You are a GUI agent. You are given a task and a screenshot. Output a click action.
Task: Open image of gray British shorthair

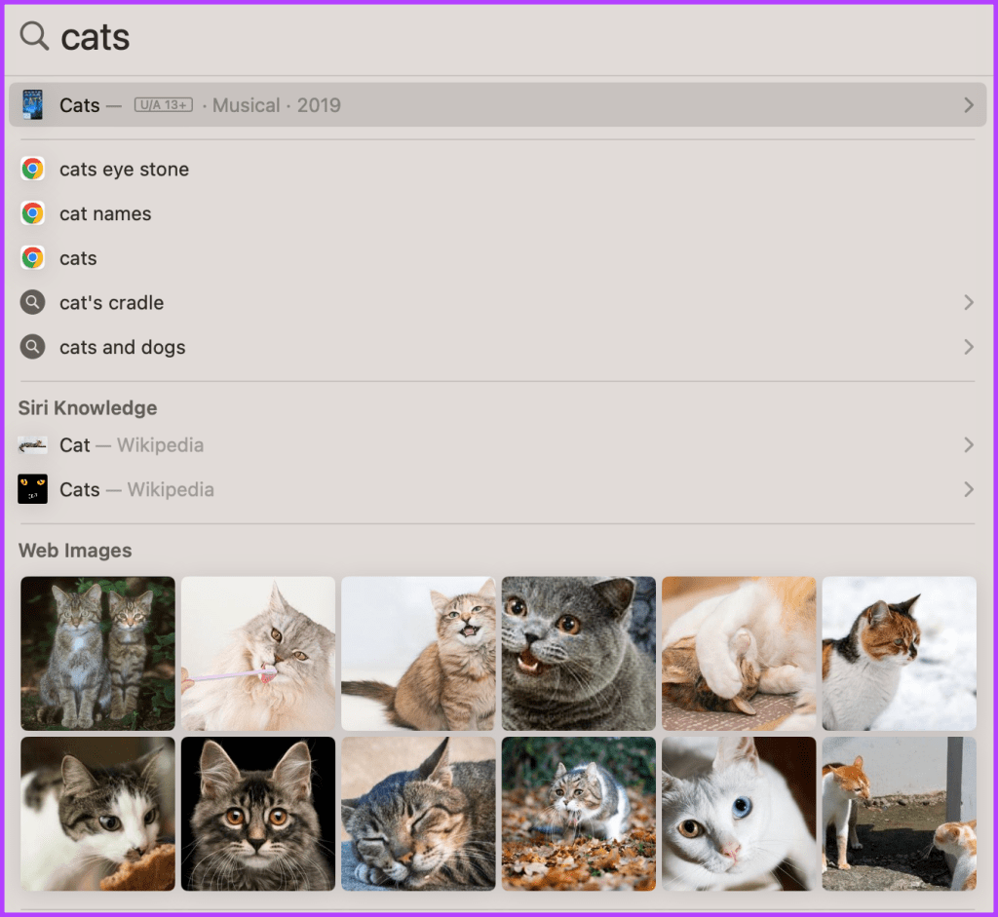coord(579,654)
